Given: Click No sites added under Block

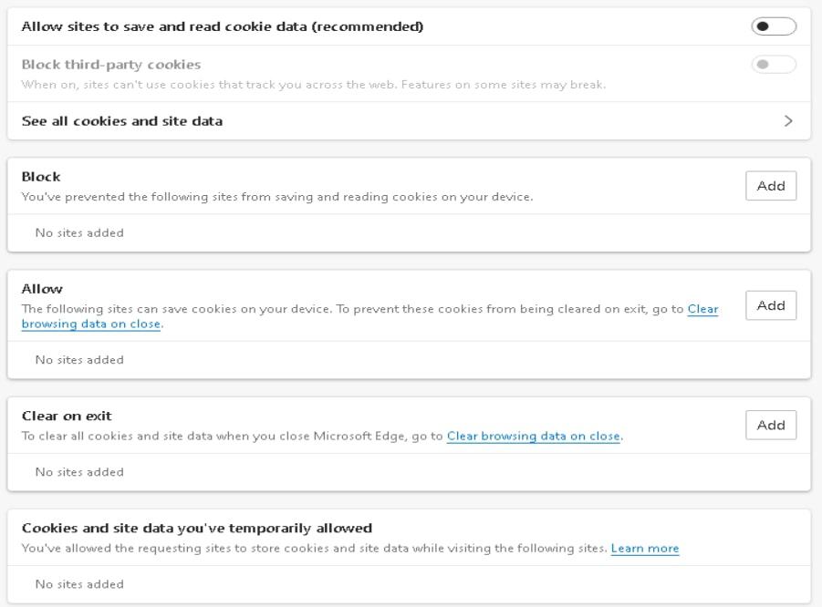Looking at the screenshot, I should point(79,232).
